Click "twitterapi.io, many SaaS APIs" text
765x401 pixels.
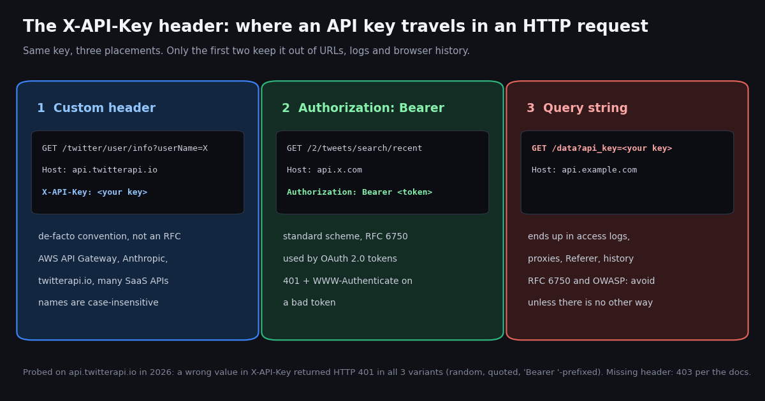(103, 281)
